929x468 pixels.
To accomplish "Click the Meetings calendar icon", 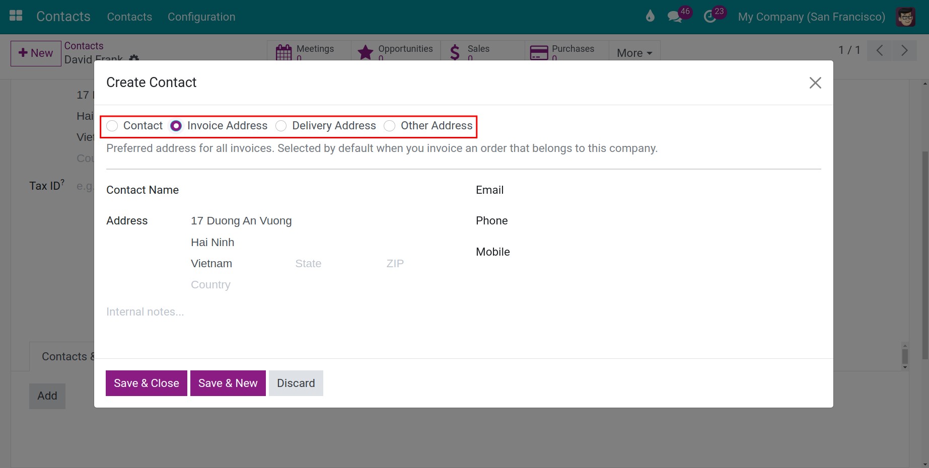I will (284, 52).
